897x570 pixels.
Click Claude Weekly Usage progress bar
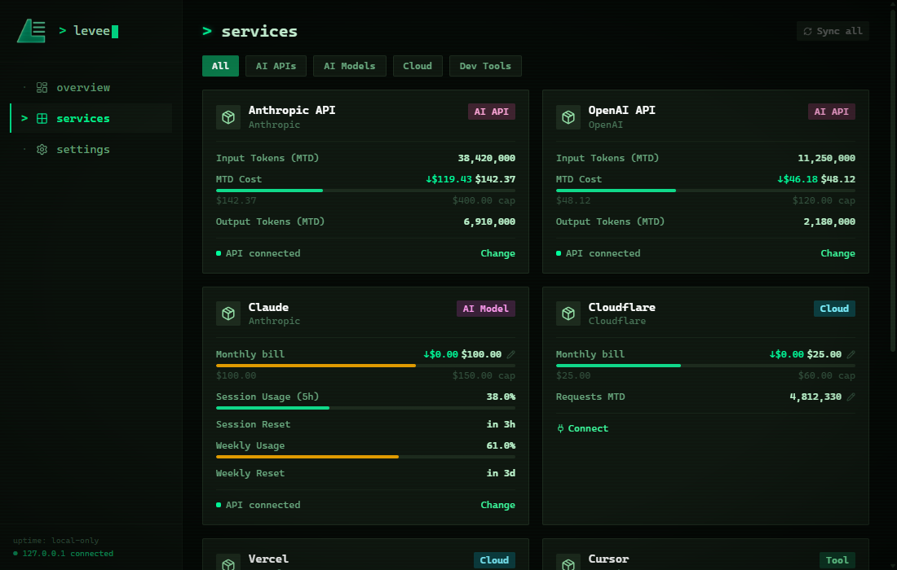[x=365, y=457]
